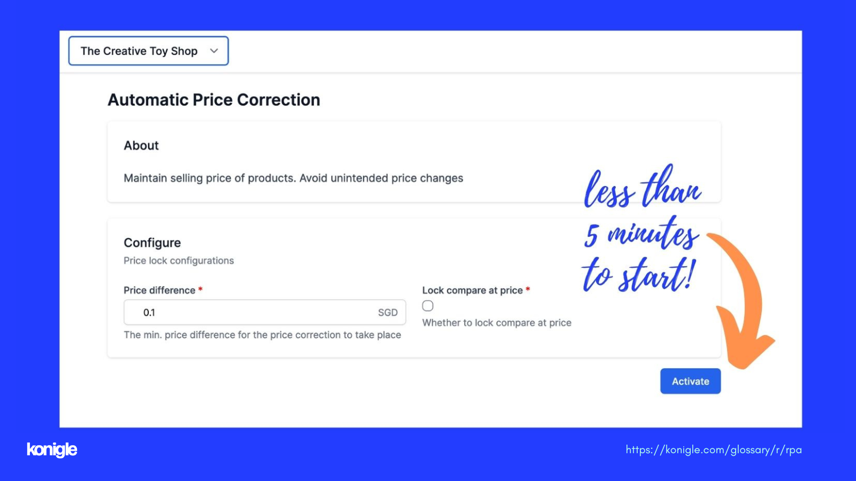This screenshot has height=481, width=856.
Task: Select the About section title
Action: (141, 145)
